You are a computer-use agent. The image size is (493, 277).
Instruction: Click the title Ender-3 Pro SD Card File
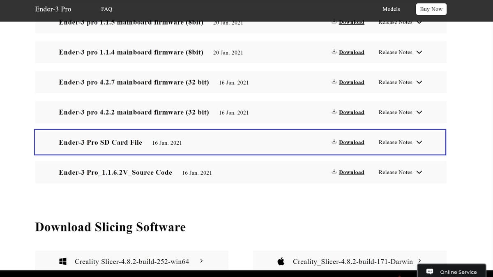(100, 142)
